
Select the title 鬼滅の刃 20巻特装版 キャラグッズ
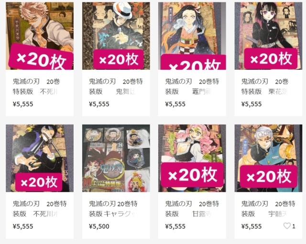pos(113,209)
